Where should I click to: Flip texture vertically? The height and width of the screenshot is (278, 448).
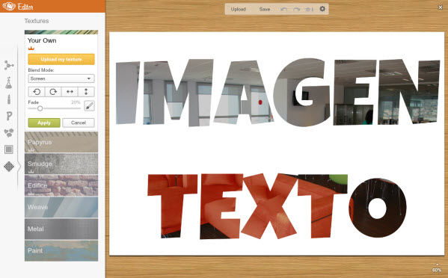[86, 92]
